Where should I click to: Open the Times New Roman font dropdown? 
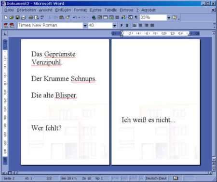click(x=85, y=26)
